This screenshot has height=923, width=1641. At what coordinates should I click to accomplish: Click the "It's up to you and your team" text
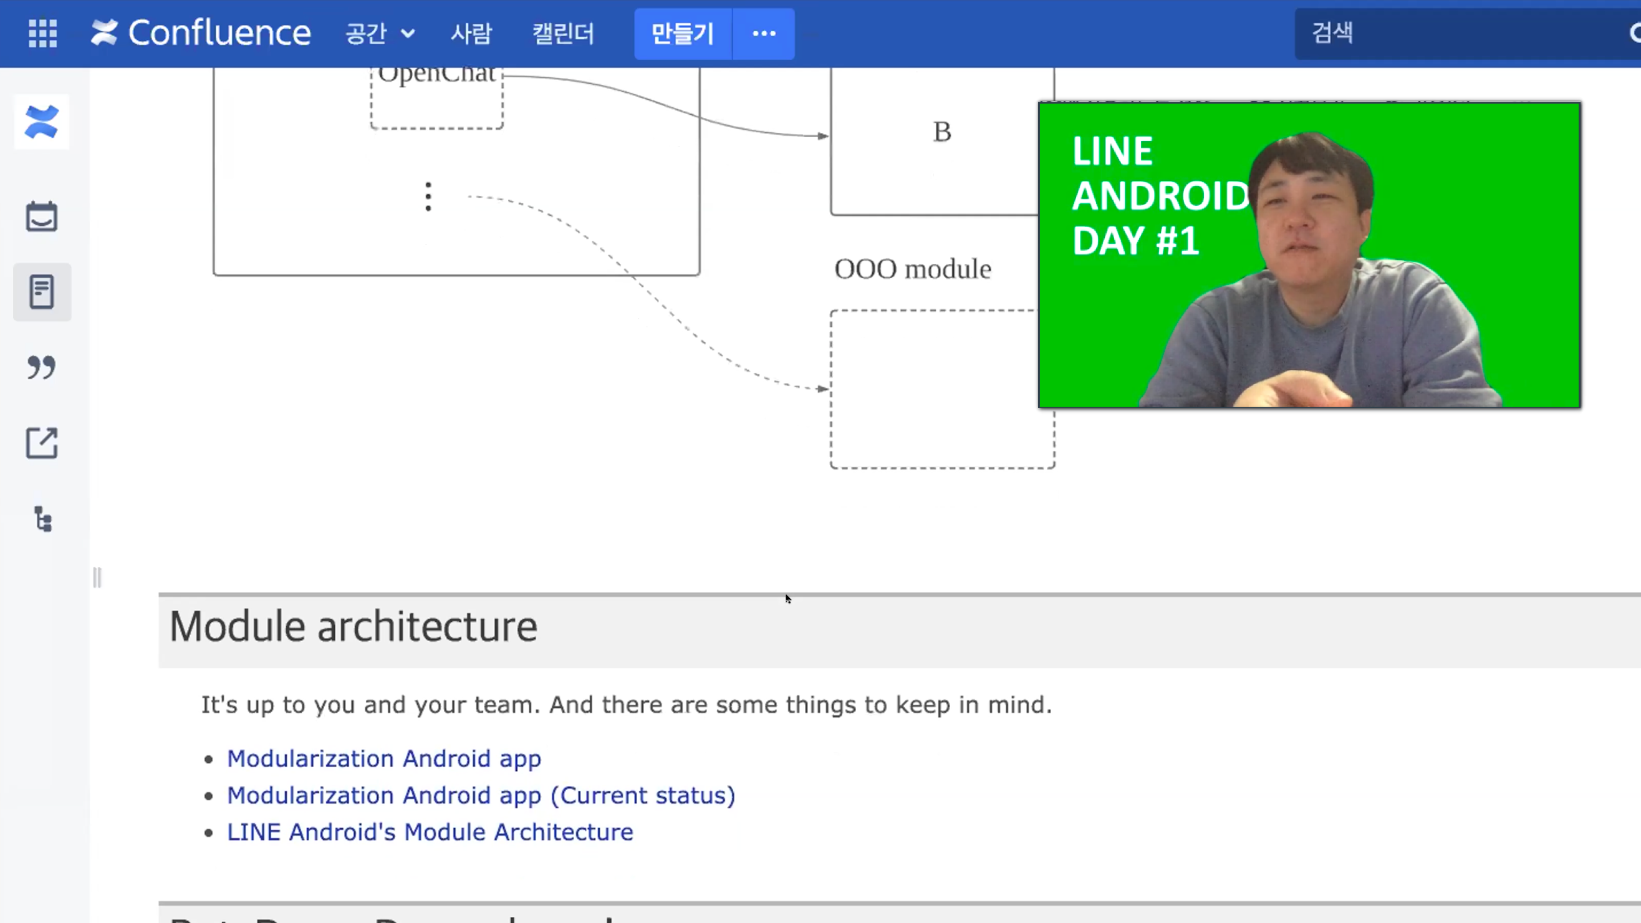point(627,705)
